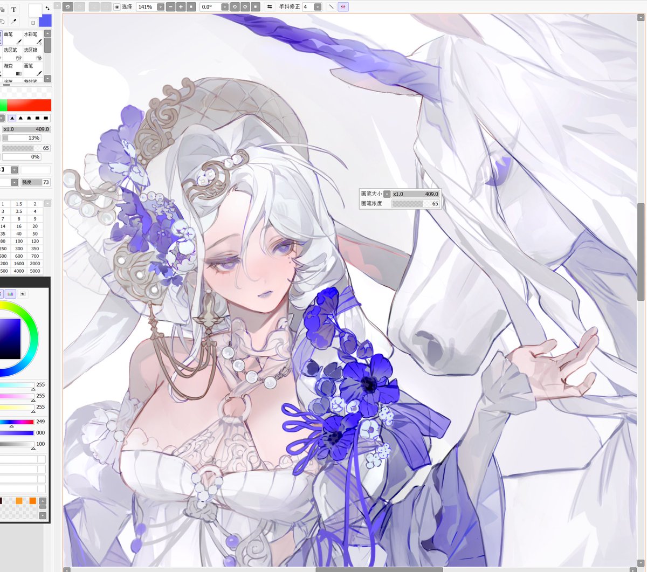Toggle the color histogram mode button
This screenshot has width=647, height=572.
coord(10,294)
